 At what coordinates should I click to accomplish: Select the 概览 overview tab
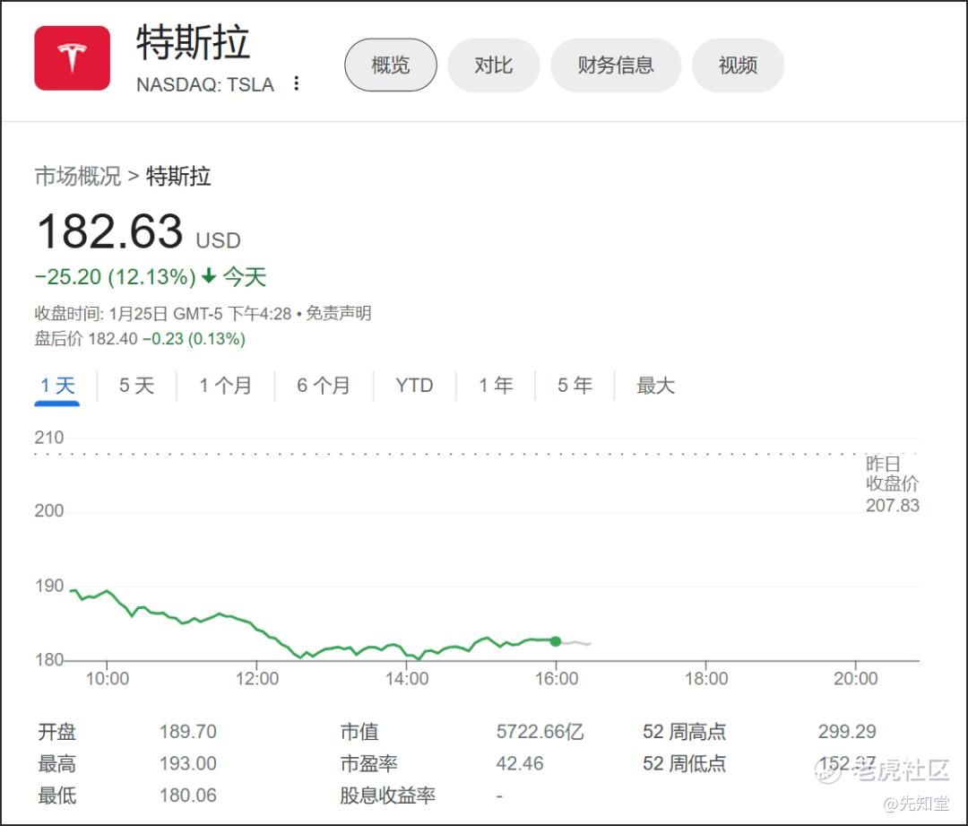click(x=391, y=65)
